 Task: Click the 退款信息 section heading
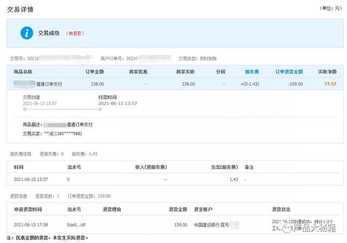tap(20, 195)
